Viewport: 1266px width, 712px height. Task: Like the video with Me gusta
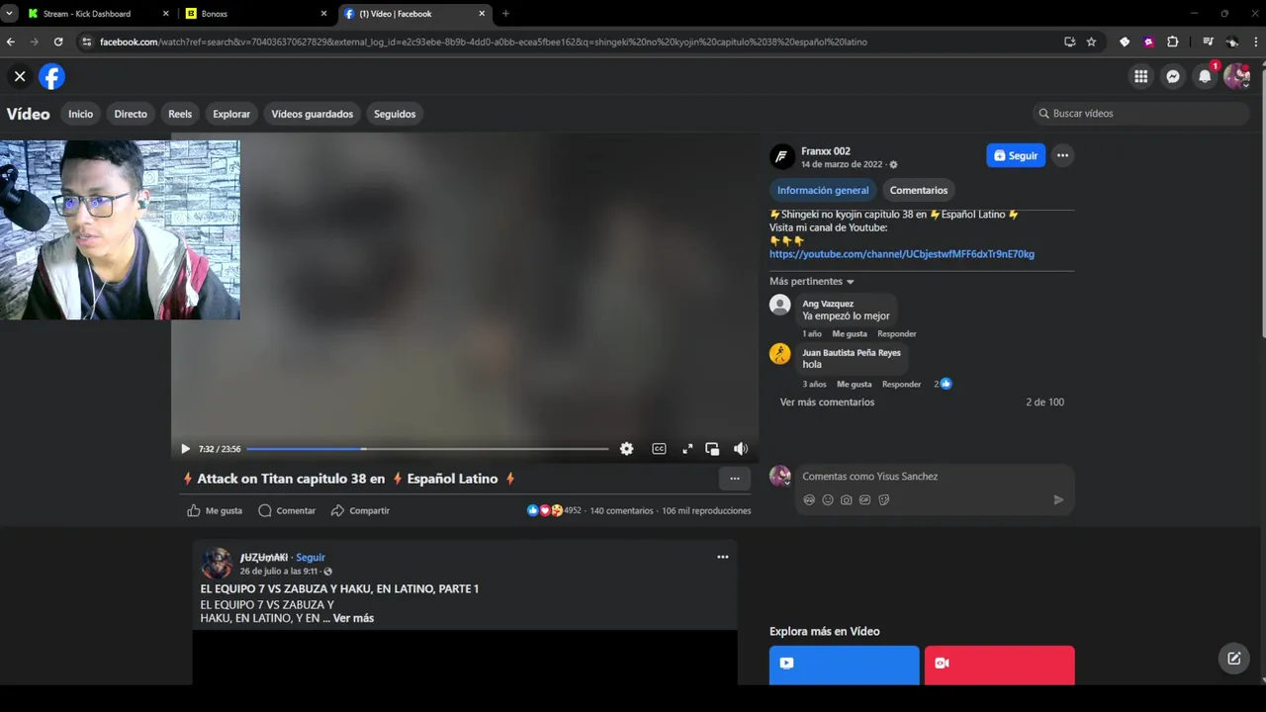tap(215, 510)
